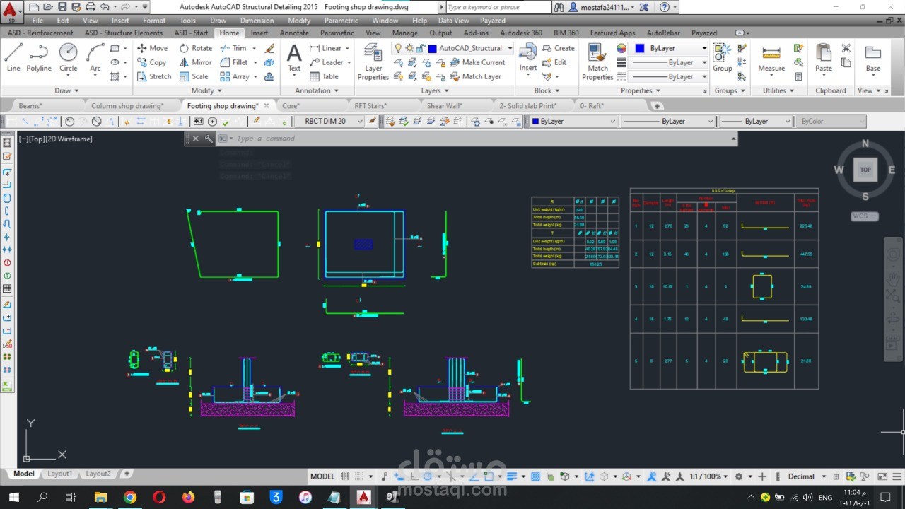
Task: Toggle layer freeze sun icon
Action: [x=409, y=48]
